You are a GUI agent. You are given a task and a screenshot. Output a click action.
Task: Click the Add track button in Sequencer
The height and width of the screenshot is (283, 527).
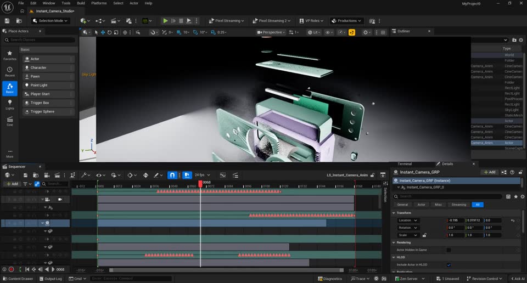click(13, 184)
